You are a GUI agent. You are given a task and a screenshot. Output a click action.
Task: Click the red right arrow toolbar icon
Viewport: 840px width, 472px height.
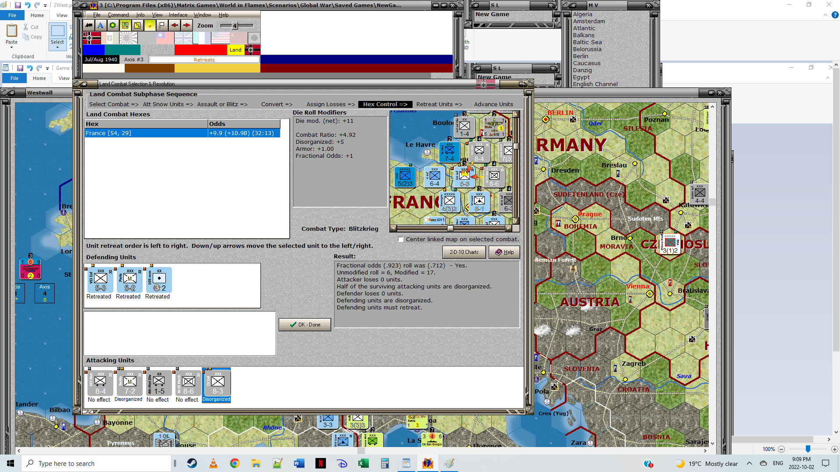pyautogui.click(x=187, y=25)
